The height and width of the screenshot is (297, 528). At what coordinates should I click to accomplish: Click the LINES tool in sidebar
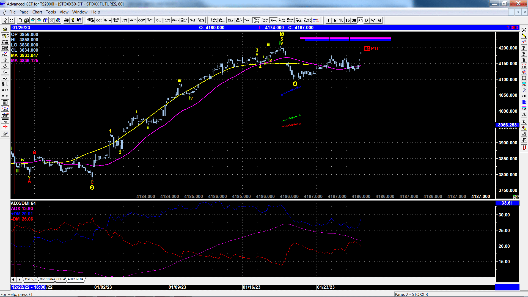(x=5, y=108)
